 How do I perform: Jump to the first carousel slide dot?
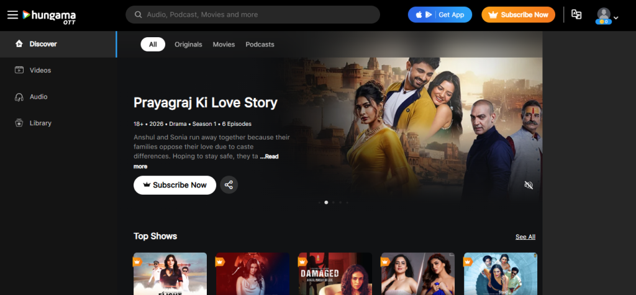point(319,203)
